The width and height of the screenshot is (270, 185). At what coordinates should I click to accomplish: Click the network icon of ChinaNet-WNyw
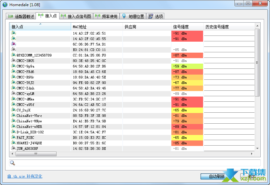[14, 121]
